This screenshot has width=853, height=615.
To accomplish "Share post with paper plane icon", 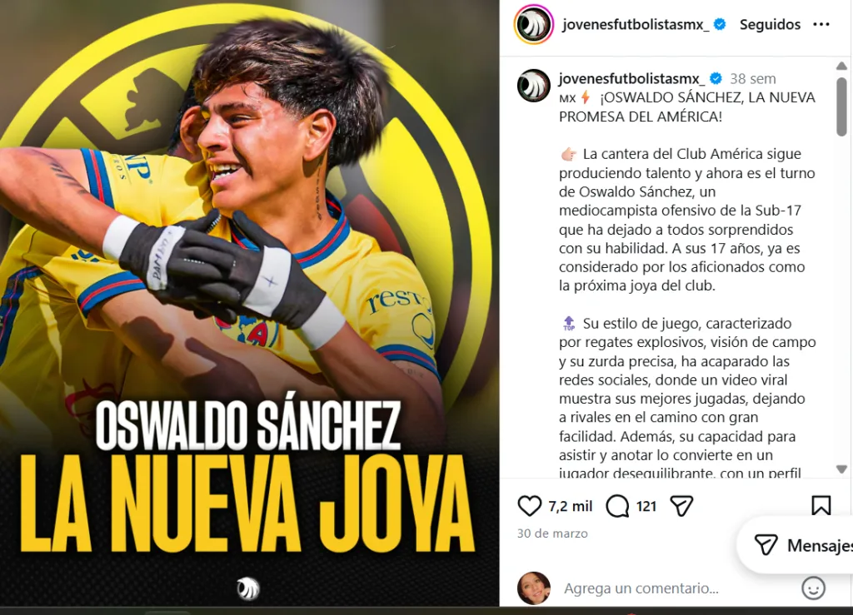I will tap(681, 506).
